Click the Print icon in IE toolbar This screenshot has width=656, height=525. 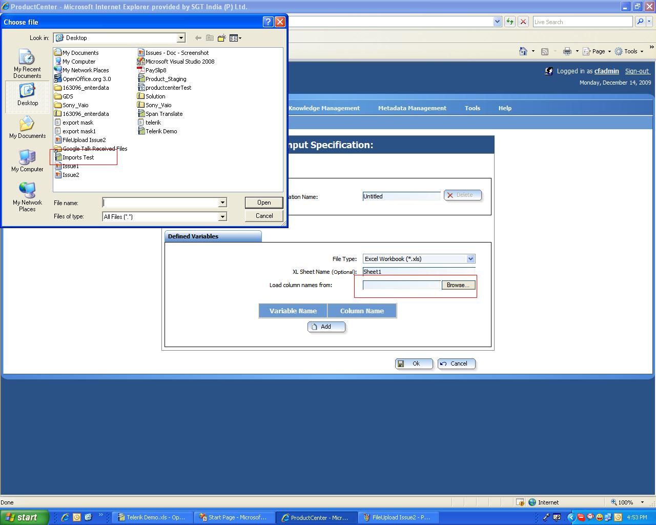(x=567, y=51)
